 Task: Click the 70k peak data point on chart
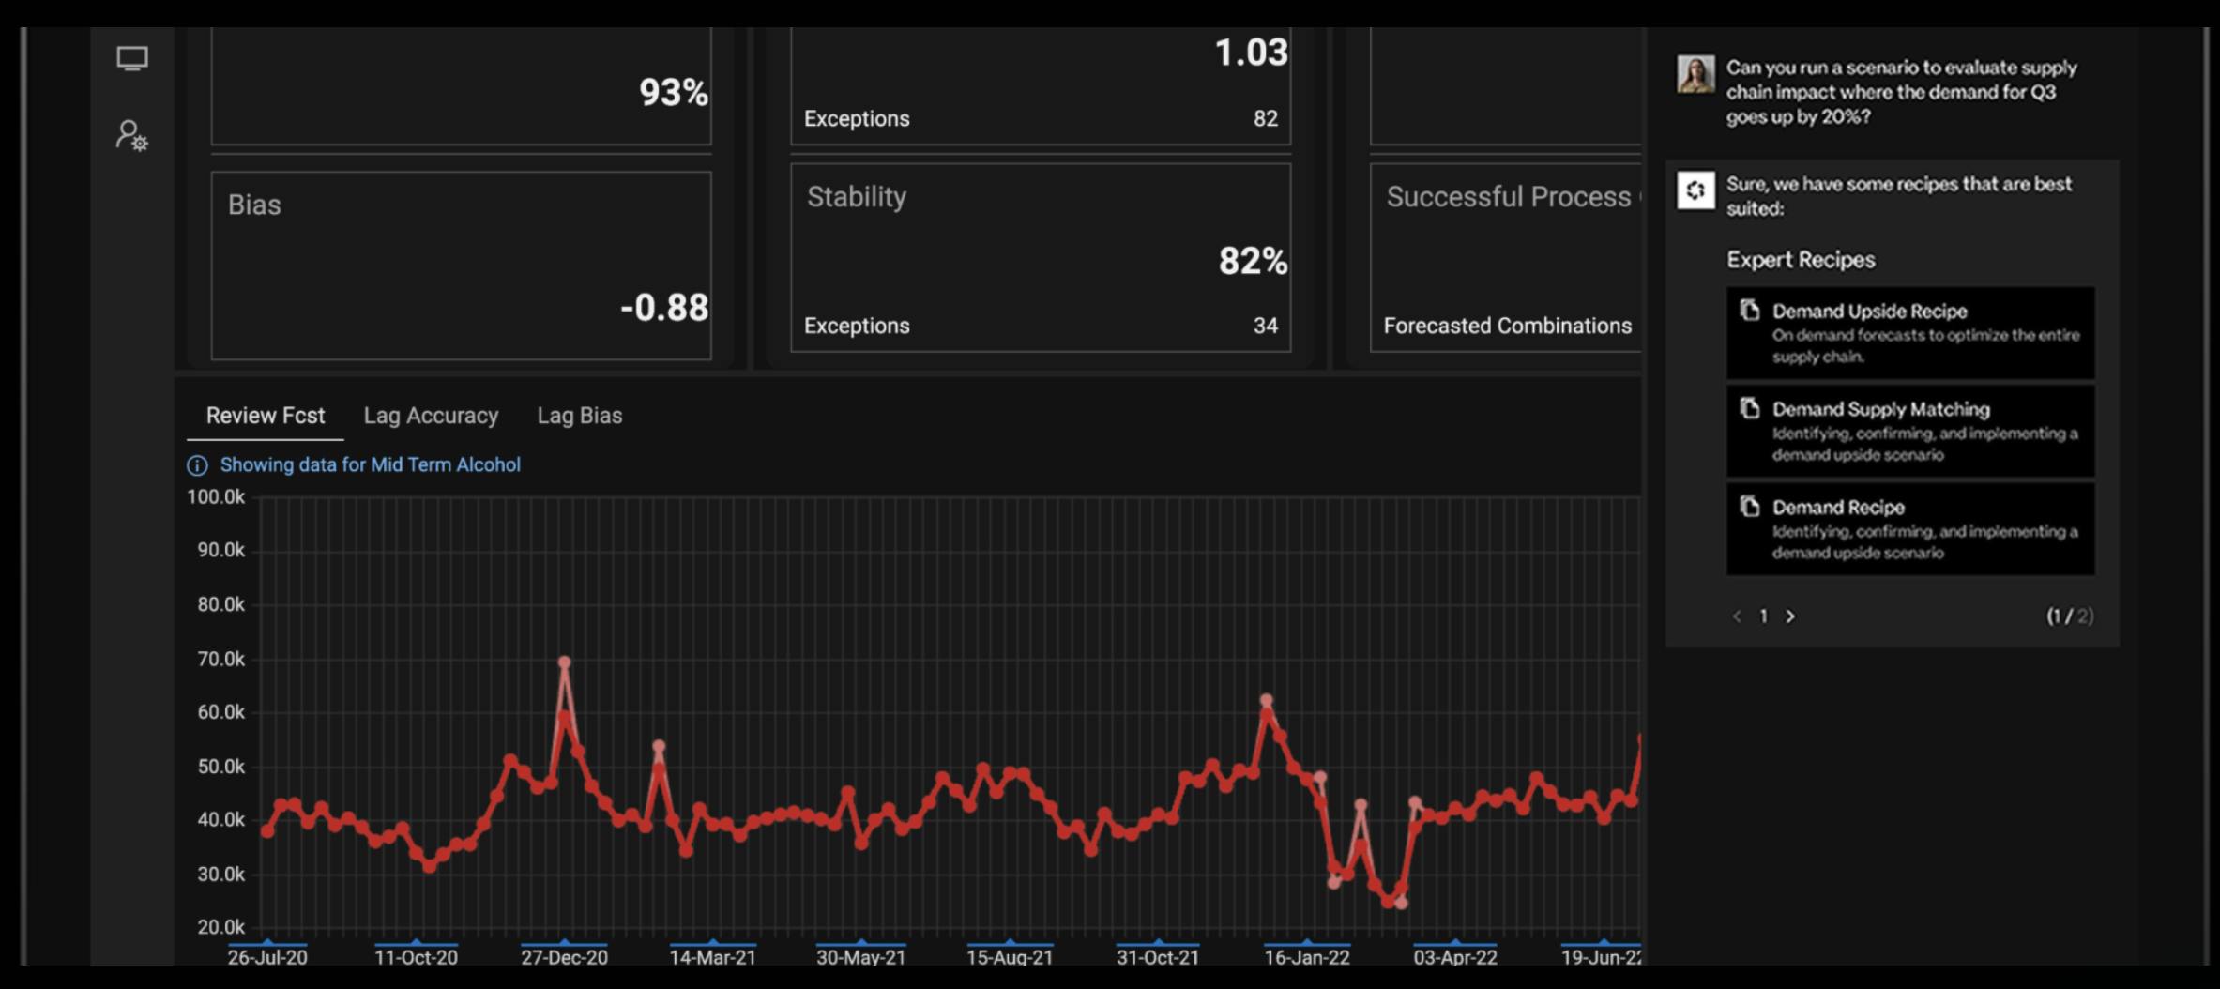pyautogui.click(x=564, y=662)
